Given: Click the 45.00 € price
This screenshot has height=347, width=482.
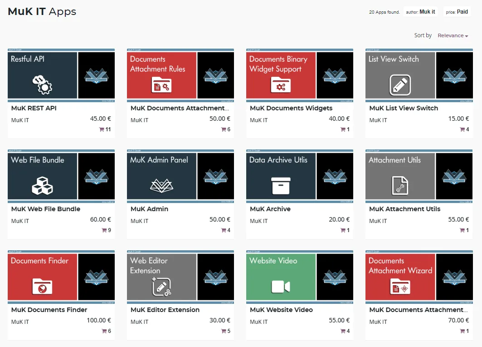Looking at the screenshot, I should pos(101,119).
